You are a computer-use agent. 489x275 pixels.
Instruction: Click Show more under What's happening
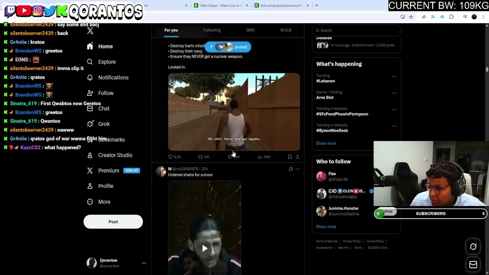click(326, 143)
